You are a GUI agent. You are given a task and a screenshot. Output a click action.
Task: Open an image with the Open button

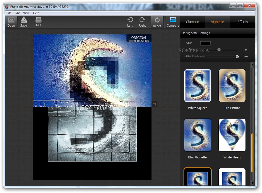tap(11, 22)
